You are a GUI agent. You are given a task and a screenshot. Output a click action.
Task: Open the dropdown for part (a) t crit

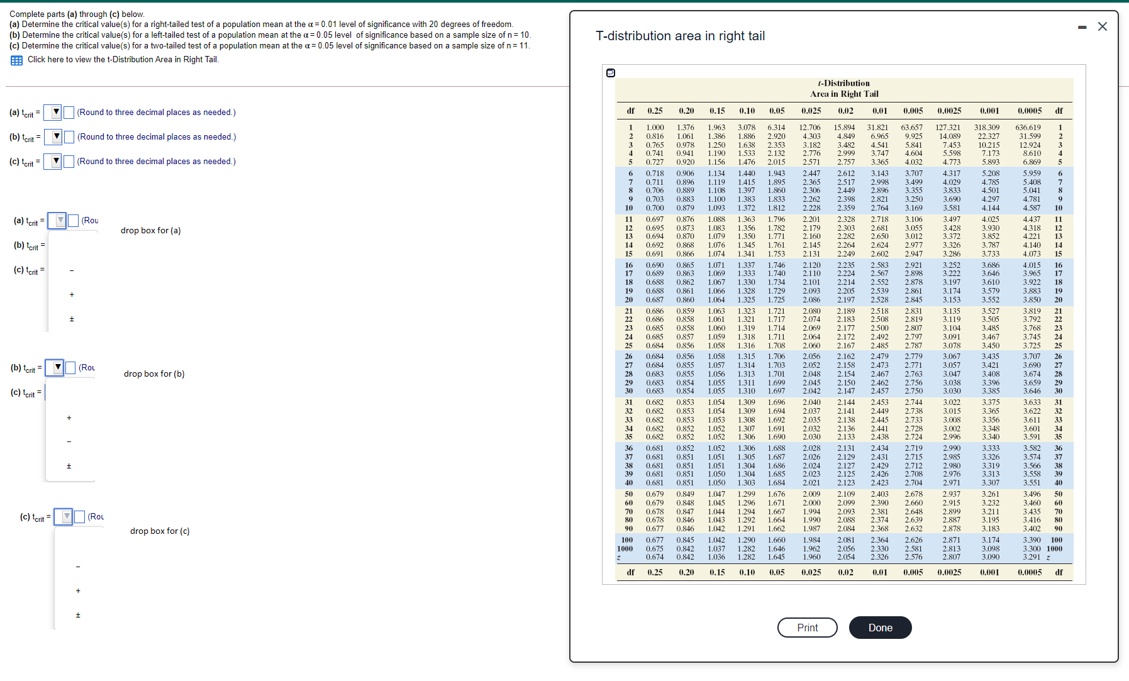(x=55, y=113)
